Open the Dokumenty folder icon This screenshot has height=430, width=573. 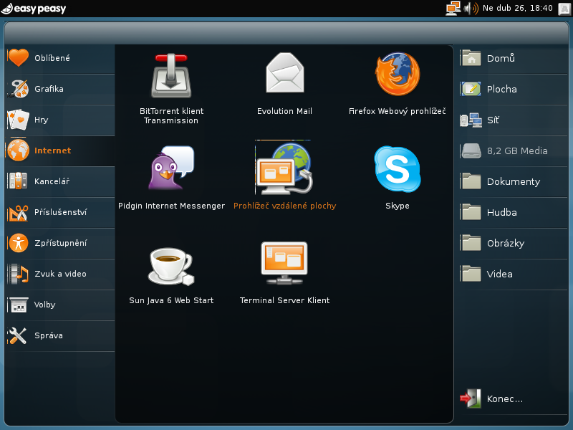tap(471, 181)
